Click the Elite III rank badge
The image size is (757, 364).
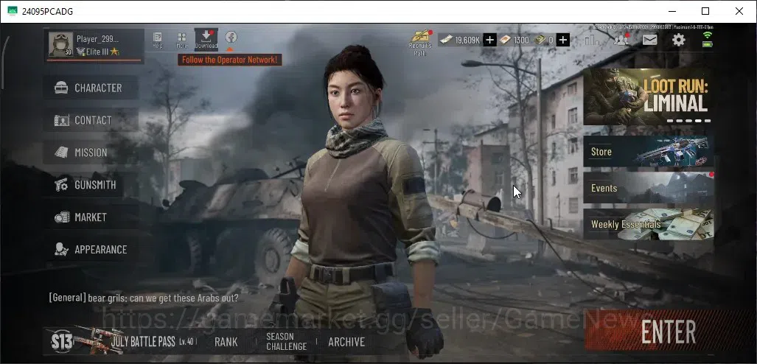coord(98,52)
